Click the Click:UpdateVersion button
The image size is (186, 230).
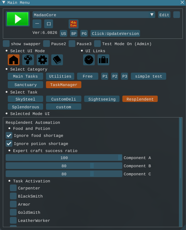tap(115, 34)
